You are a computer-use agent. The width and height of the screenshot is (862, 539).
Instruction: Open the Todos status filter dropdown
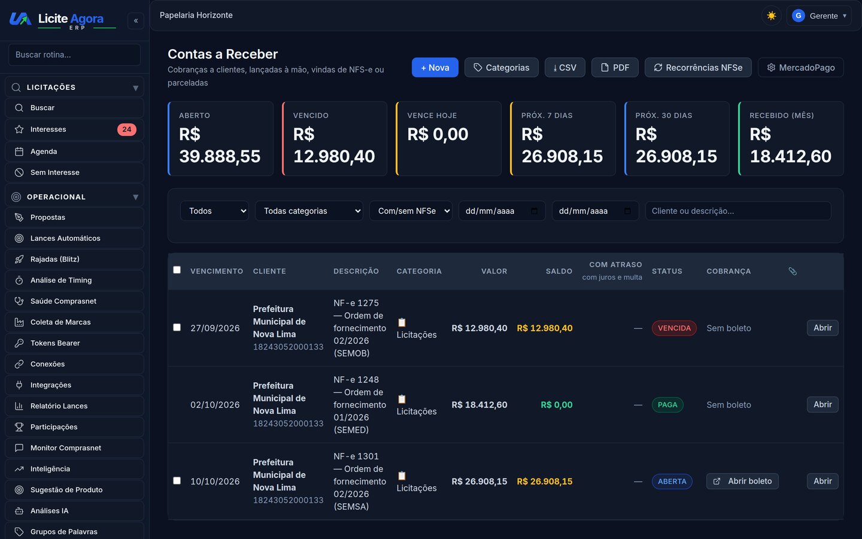click(214, 211)
